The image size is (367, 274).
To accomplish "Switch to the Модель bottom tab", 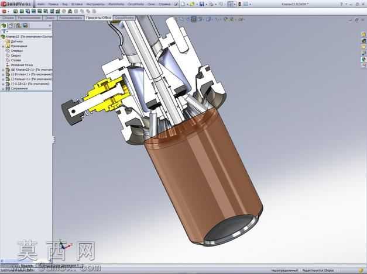I will [26, 266].
